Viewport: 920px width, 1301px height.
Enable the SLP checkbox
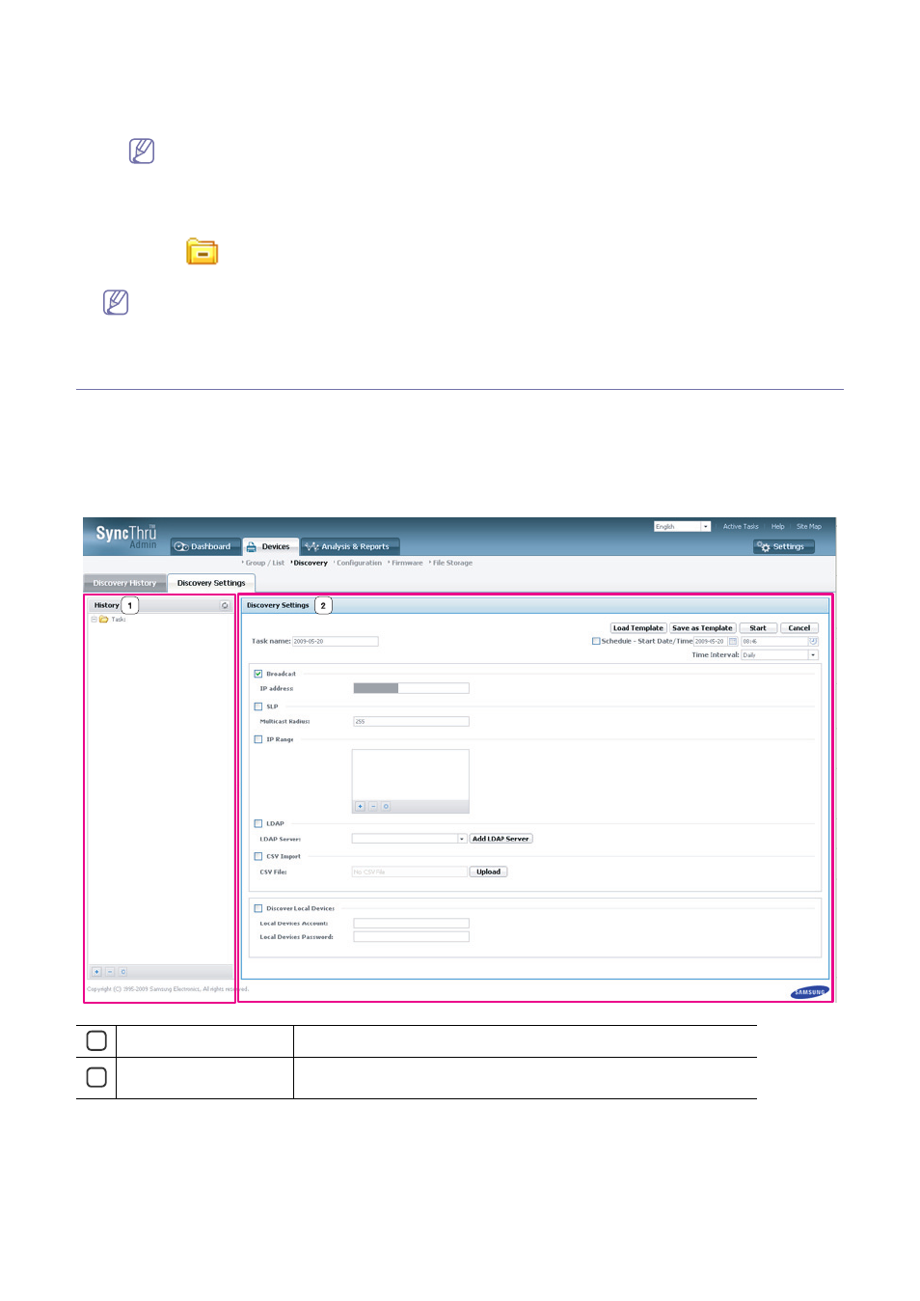point(258,706)
